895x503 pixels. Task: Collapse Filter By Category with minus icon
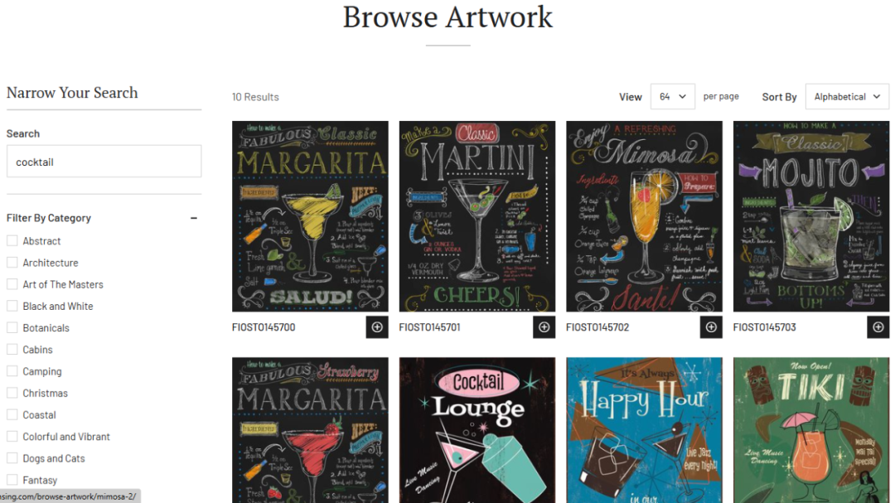(193, 218)
